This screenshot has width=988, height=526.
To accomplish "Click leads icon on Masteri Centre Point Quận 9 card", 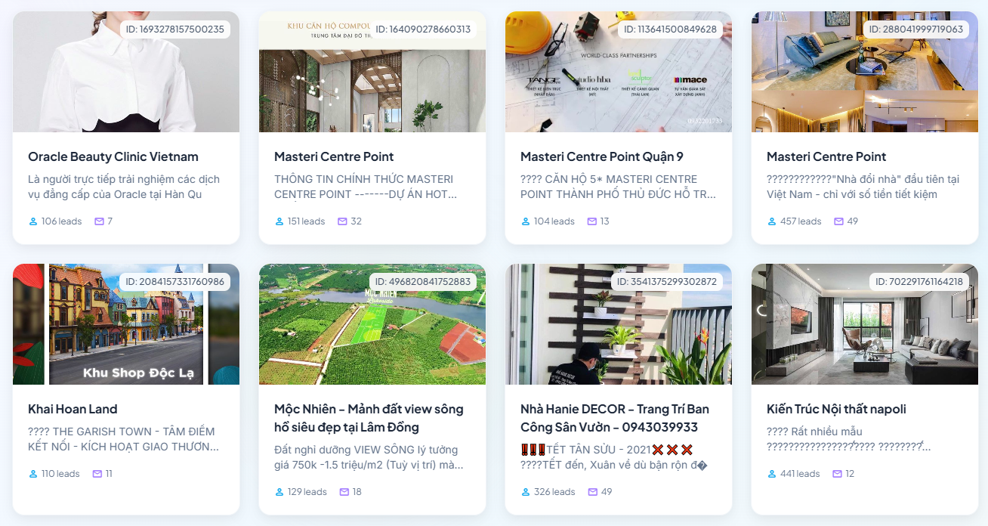I will pyautogui.click(x=526, y=221).
